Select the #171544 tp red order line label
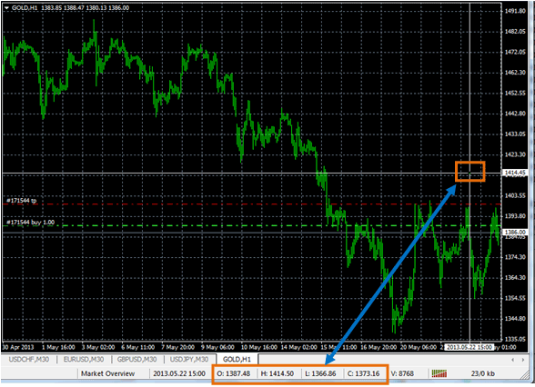This screenshot has height=387, width=535. tap(22, 201)
